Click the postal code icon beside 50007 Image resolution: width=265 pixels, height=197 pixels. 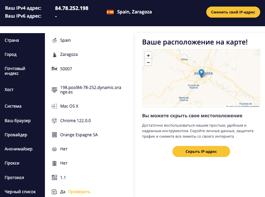[54, 69]
